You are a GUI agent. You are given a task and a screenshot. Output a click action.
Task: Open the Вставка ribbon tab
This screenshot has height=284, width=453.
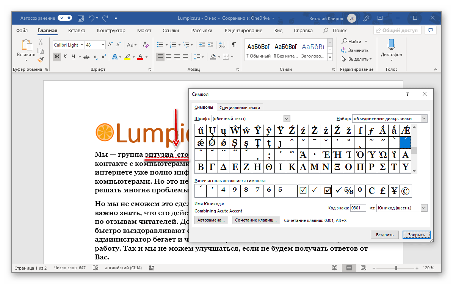(x=77, y=31)
